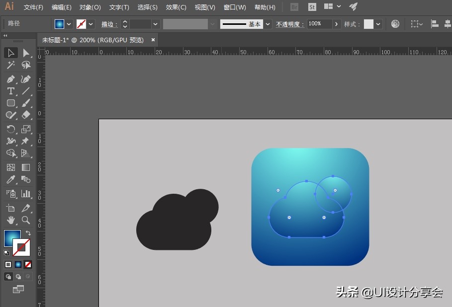Open the fill color dropdown in control bar
Viewport: 452px width, 307px height.
click(x=69, y=23)
